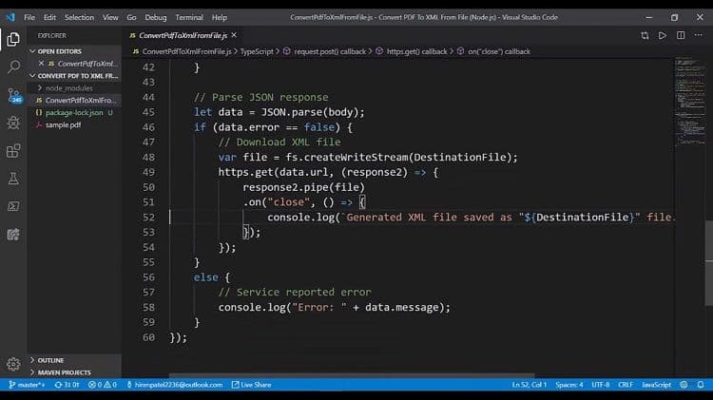This screenshot has height=400, width=713.
Task: Expand the OUTLINE section
Action: [50, 360]
